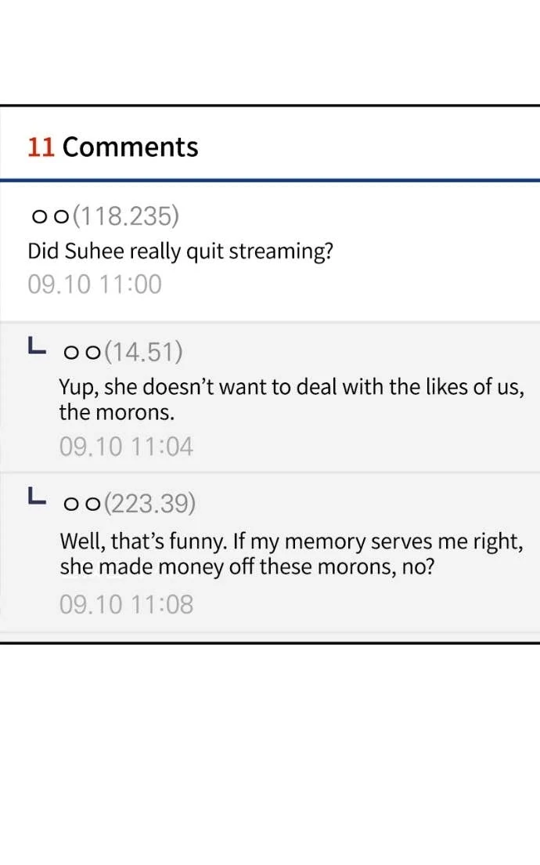Click the word Suhee in first comment
The width and height of the screenshot is (540, 865).
pyautogui.click(x=93, y=252)
